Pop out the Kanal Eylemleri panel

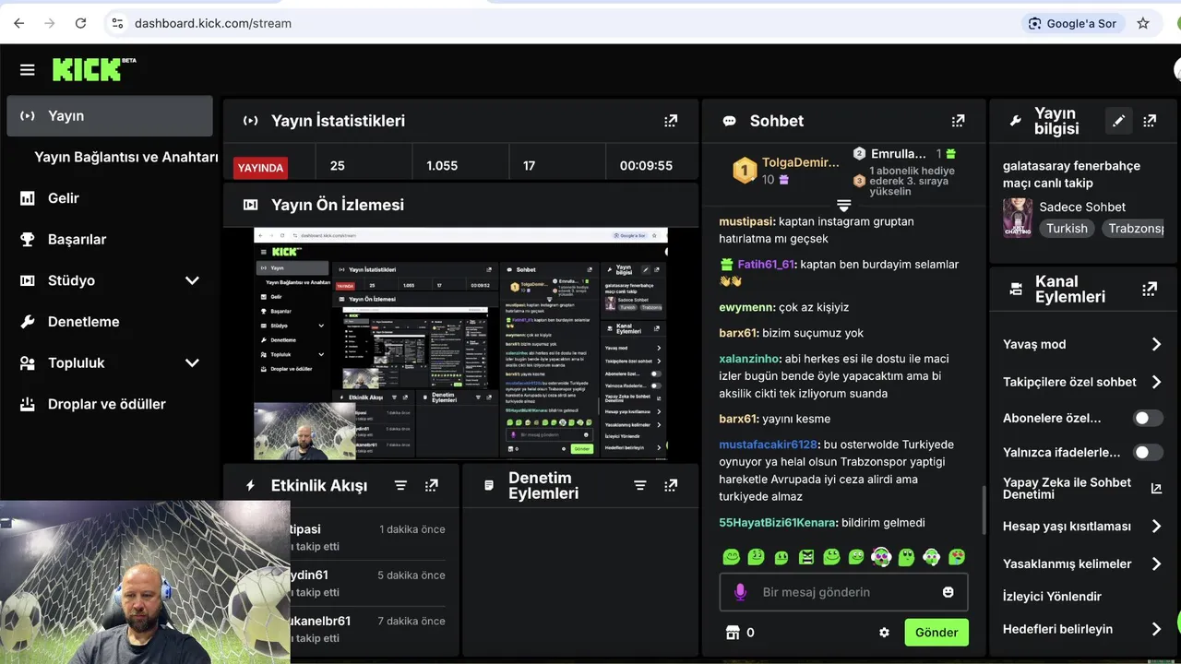[1150, 289]
